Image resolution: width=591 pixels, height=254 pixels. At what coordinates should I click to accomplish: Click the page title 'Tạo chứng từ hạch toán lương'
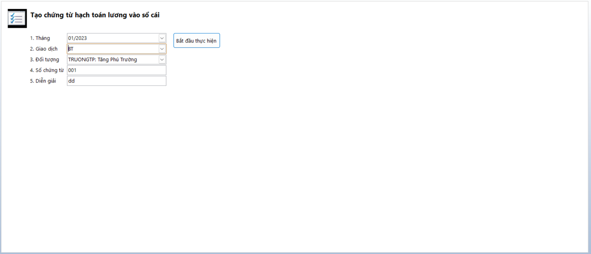click(x=95, y=15)
